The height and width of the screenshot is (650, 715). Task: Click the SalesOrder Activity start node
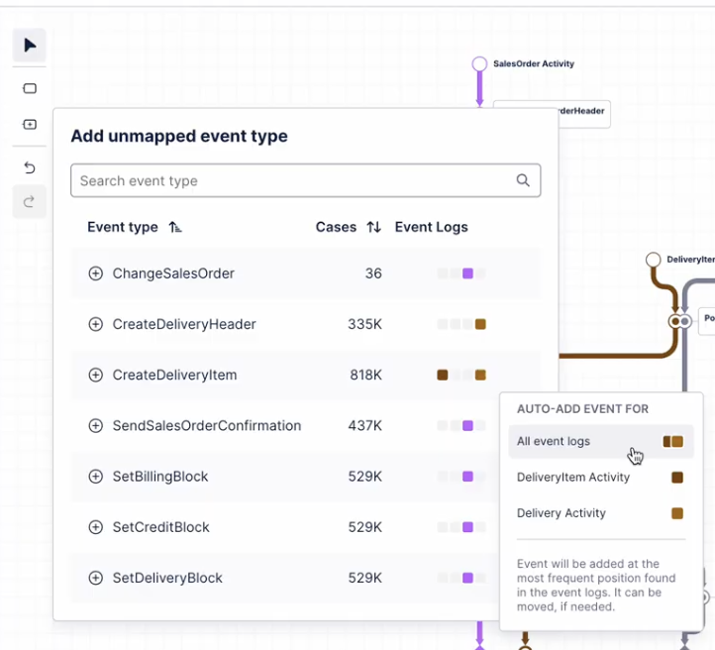[x=479, y=63]
